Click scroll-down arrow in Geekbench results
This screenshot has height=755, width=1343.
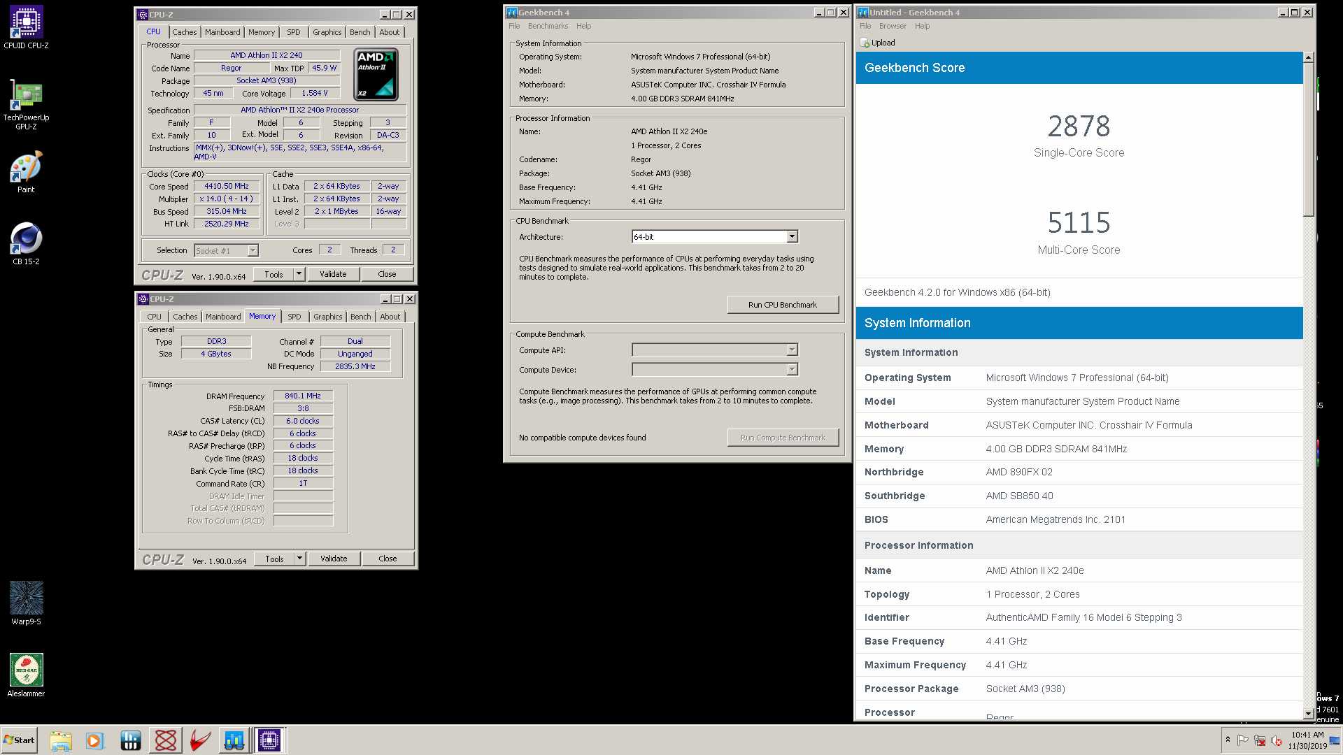click(x=1308, y=713)
